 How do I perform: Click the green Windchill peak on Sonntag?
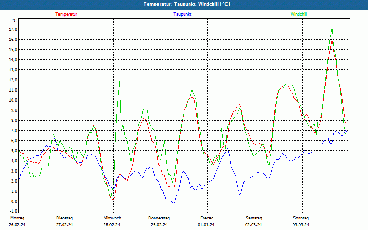click(332, 28)
